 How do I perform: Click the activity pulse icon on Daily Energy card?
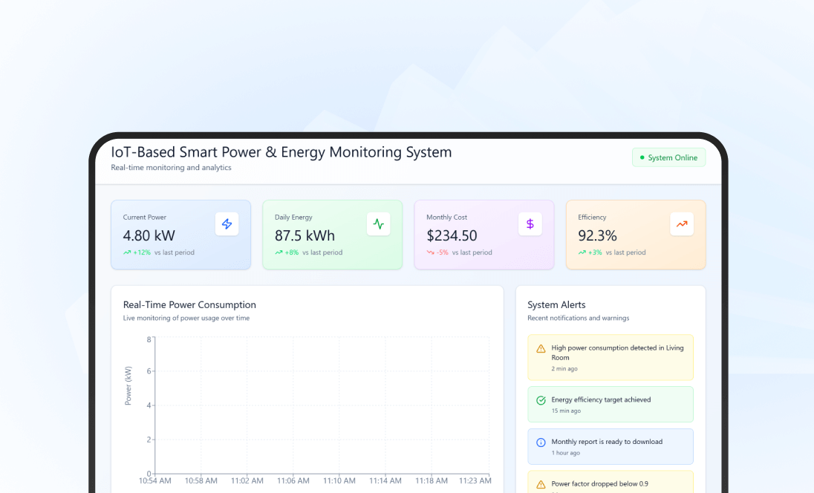[x=379, y=223]
